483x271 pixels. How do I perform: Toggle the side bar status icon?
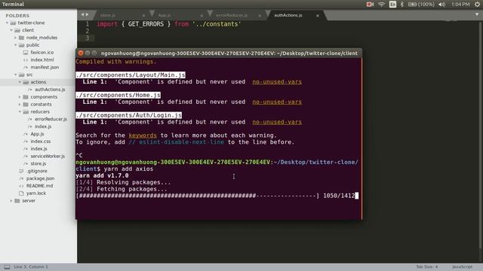(x=7, y=267)
